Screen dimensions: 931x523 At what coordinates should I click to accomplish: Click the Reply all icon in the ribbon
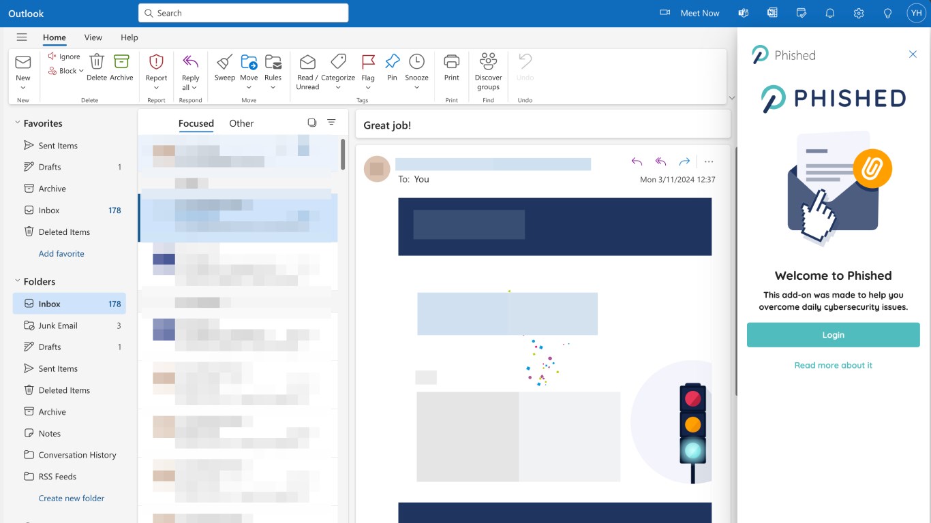pyautogui.click(x=191, y=62)
